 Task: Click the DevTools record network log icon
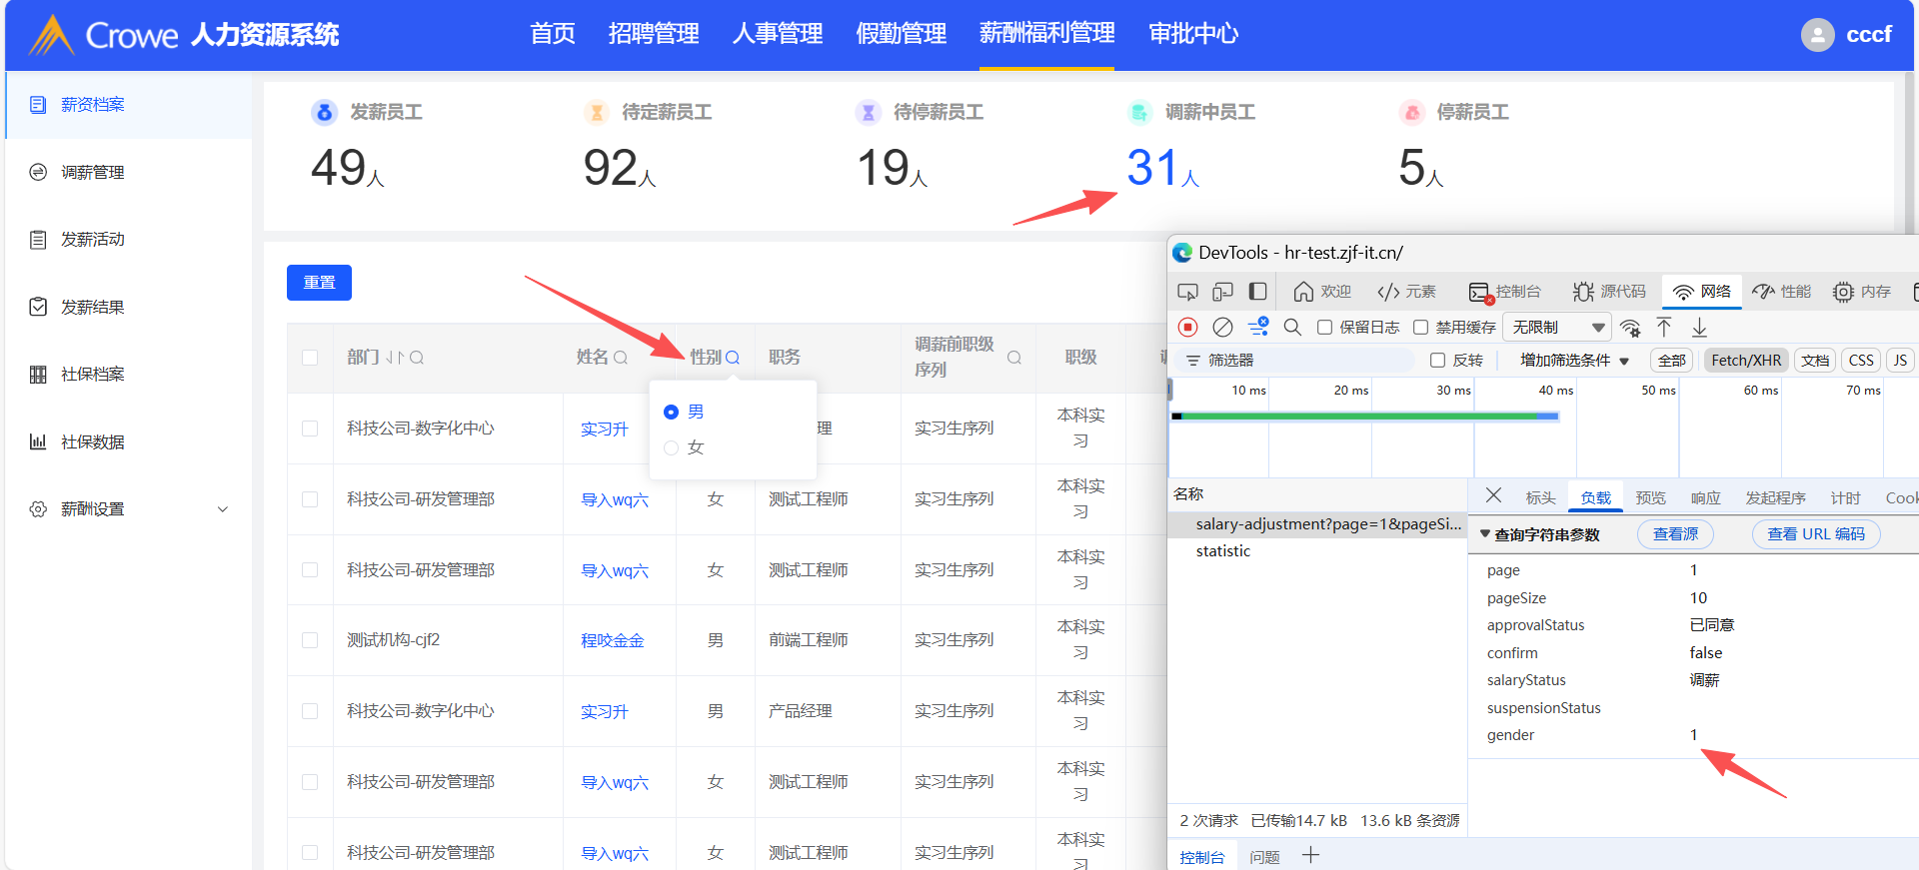(x=1187, y=328)
